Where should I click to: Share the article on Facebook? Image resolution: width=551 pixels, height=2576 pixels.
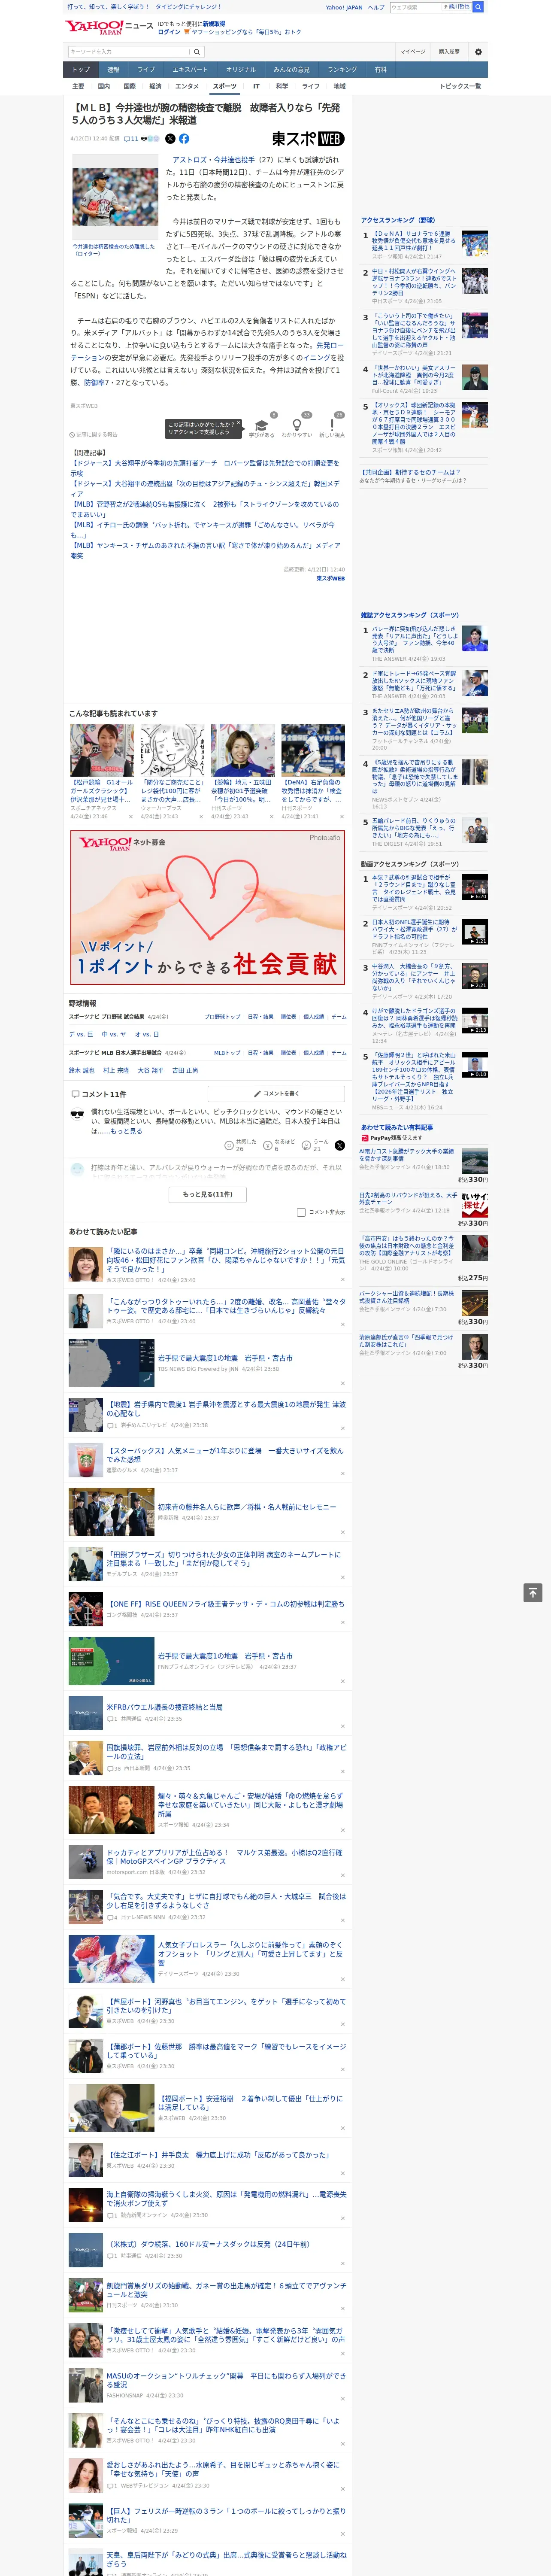coord(184,139)
